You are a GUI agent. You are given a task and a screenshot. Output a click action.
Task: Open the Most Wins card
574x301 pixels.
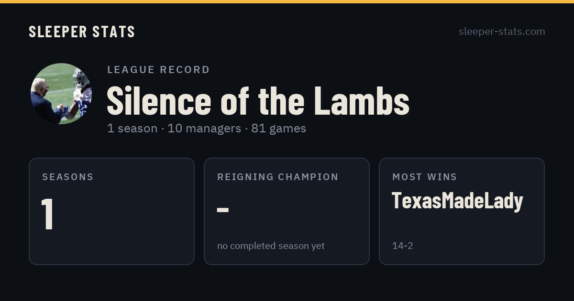coord(462,211)
